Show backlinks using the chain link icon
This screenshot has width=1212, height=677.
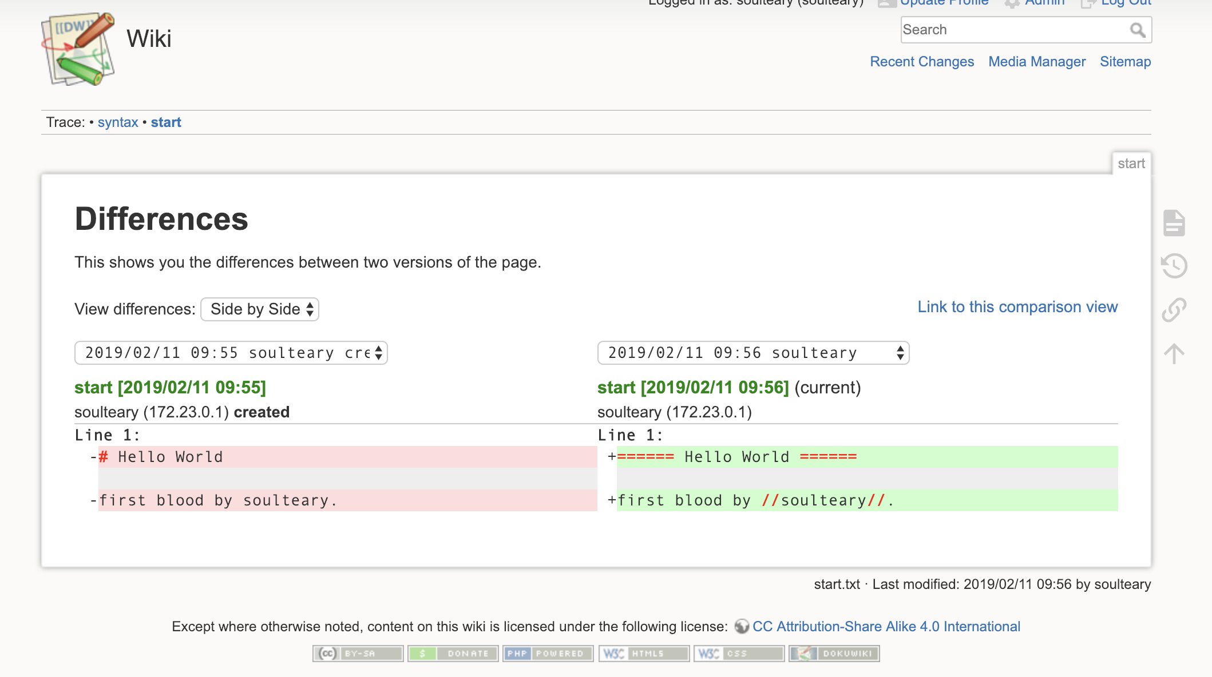pyautogui.click(x=1174, y=309)
